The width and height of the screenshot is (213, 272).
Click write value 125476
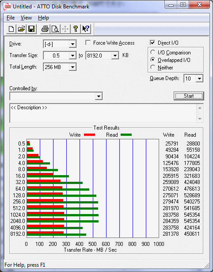click(x=171, y=163)
